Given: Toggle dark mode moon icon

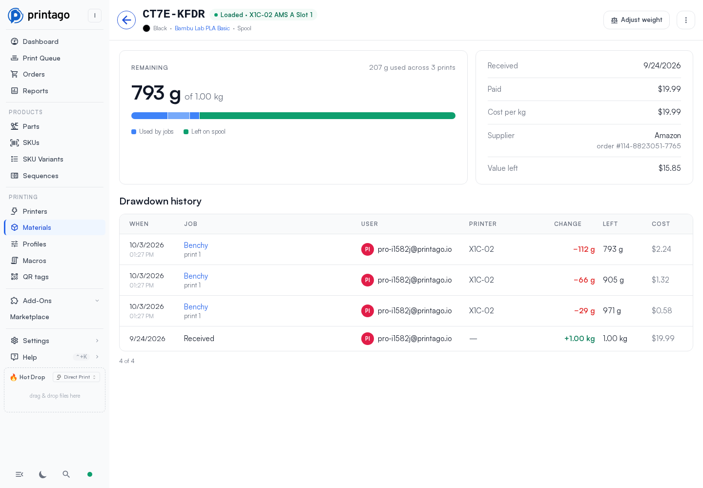Looking at the screenshot, I should pyautogui.click(x=43, y=474).
